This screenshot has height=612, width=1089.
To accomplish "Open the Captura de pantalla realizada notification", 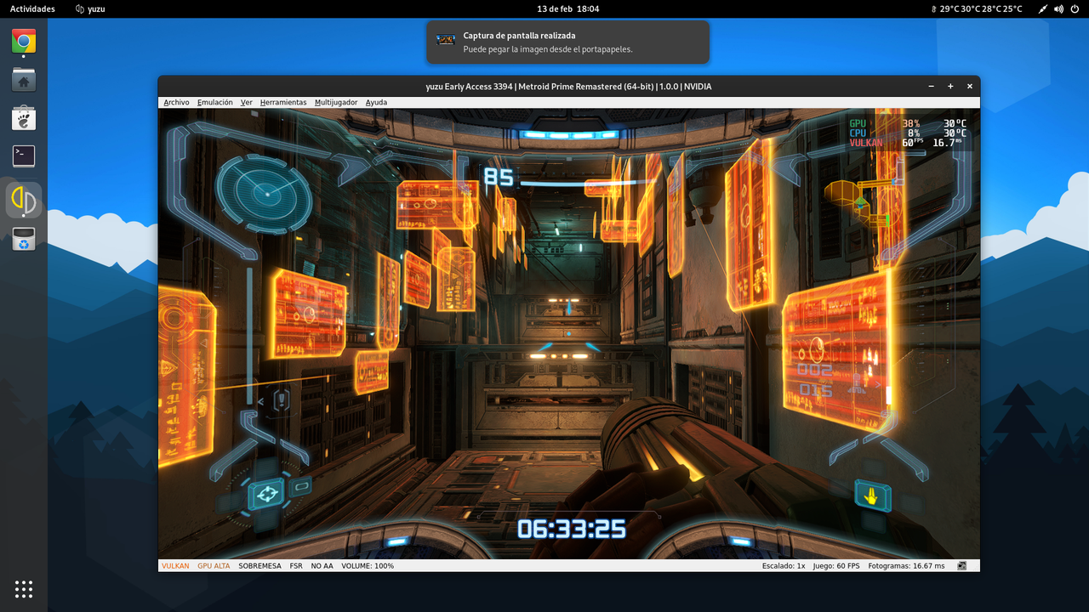I will 567,42.
